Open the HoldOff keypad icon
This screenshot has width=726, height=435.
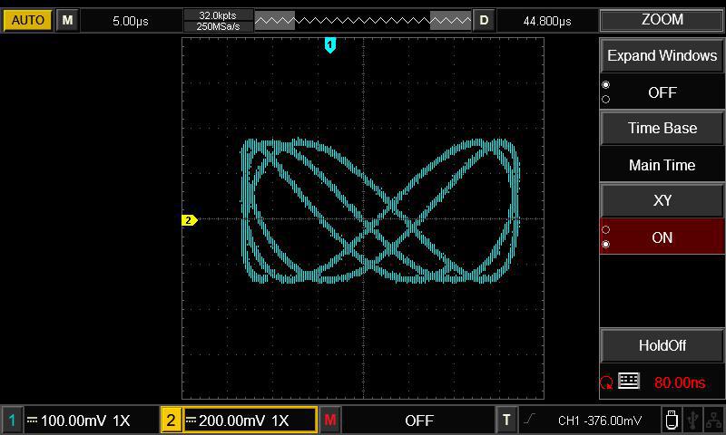pyautogui.click(x=629, y=382)
